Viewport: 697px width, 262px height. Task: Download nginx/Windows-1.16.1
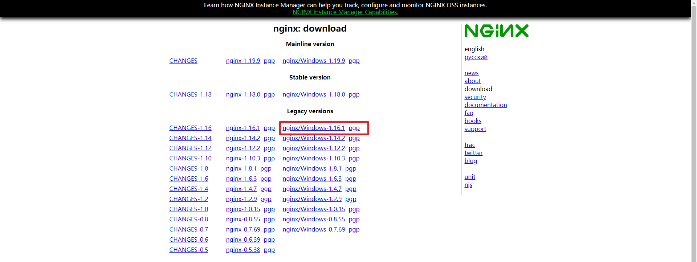click(x=314, y=128)
